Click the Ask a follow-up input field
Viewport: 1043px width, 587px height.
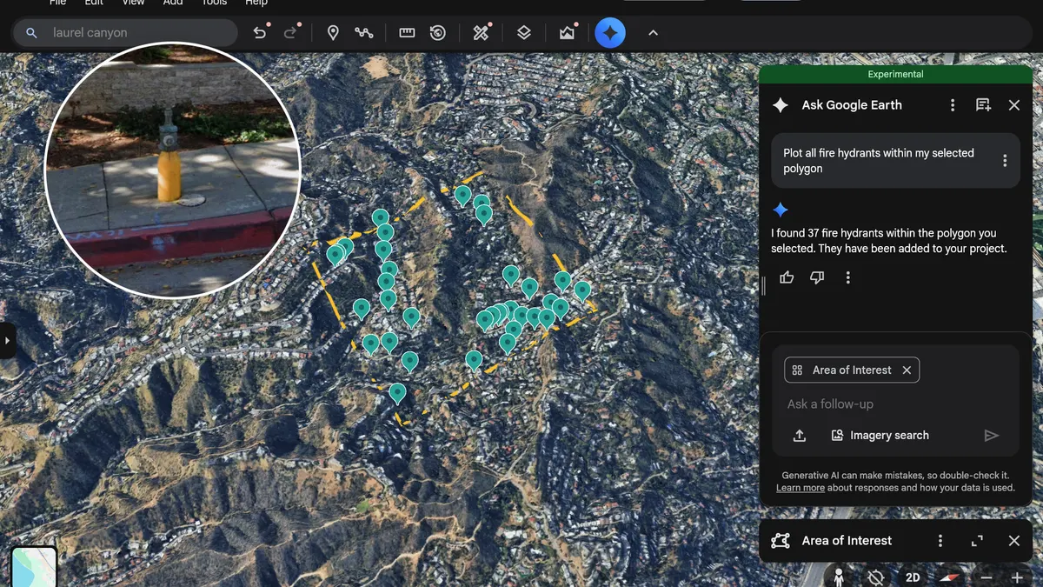click(x=869, y=404)
